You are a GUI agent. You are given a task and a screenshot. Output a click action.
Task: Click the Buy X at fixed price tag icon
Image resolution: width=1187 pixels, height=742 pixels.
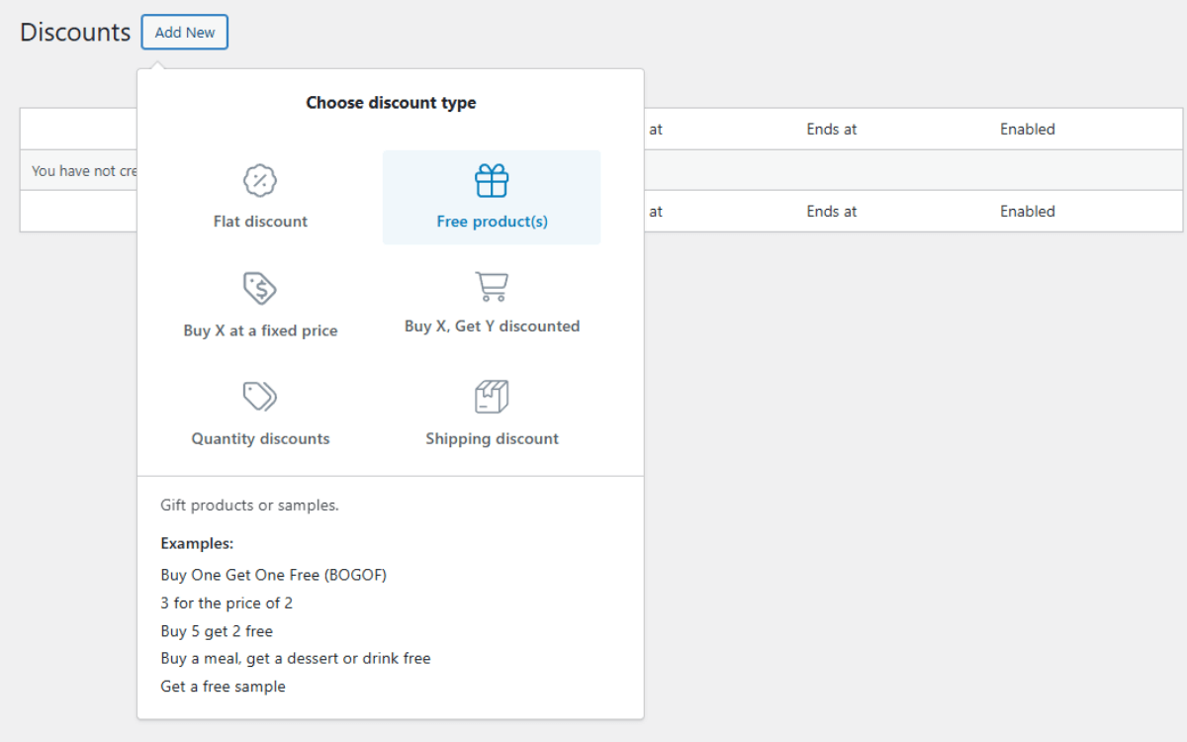(260, 288)
